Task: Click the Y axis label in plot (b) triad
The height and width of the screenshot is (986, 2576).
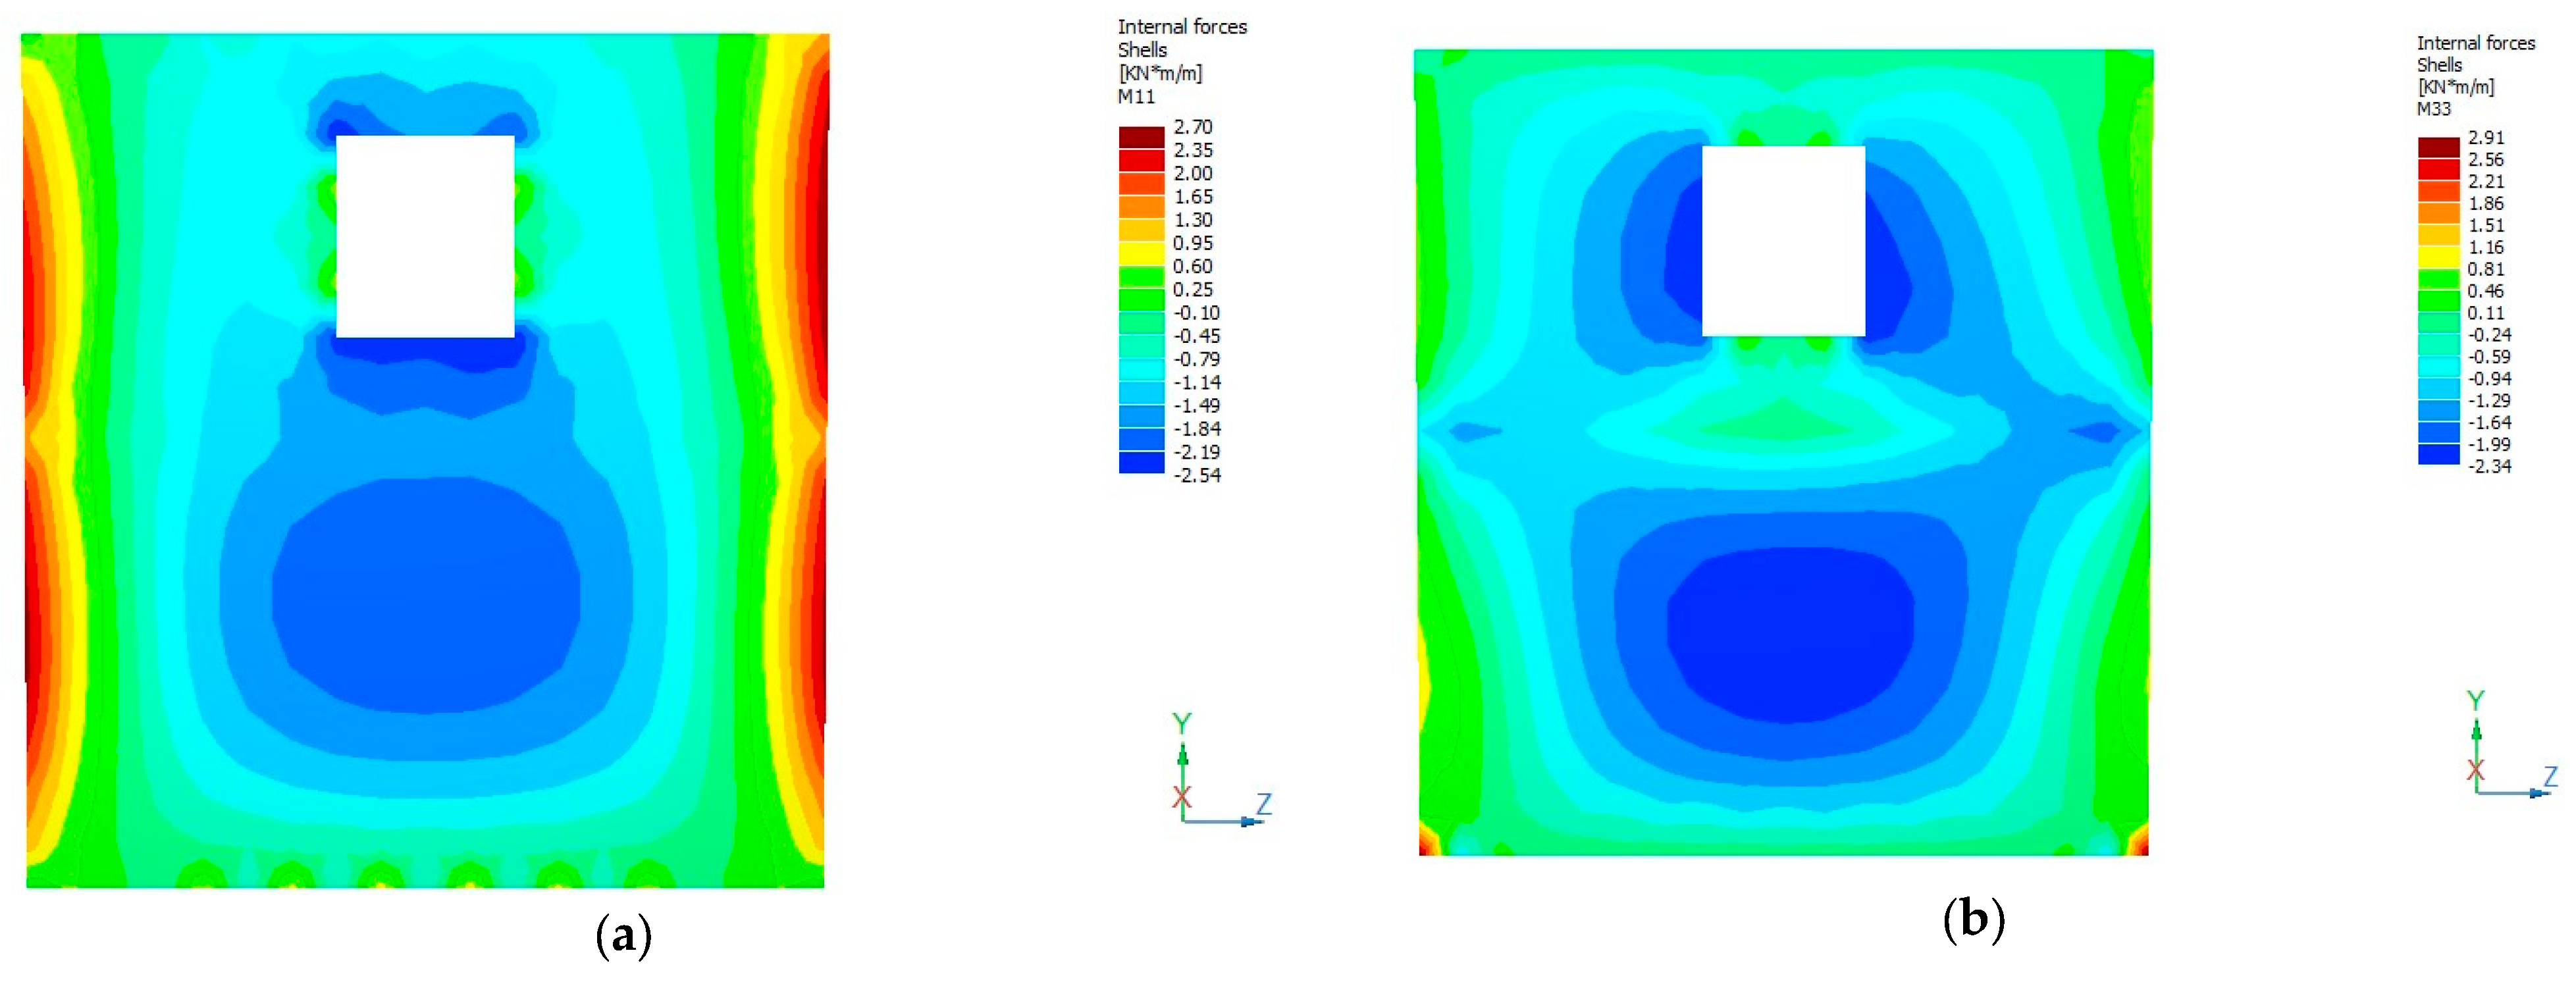Action: [x=2476, y=701]
